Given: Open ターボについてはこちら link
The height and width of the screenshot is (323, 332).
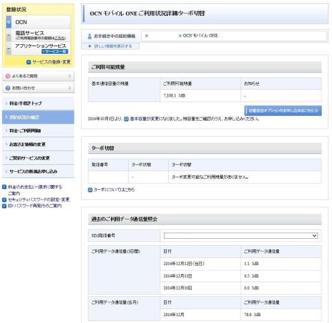Looking at the screenshot, I should [114, 190].
